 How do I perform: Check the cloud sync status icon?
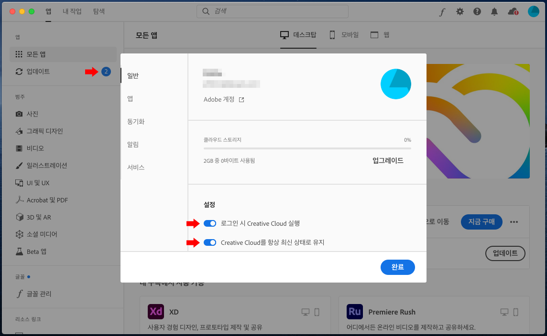coord(513,11)
